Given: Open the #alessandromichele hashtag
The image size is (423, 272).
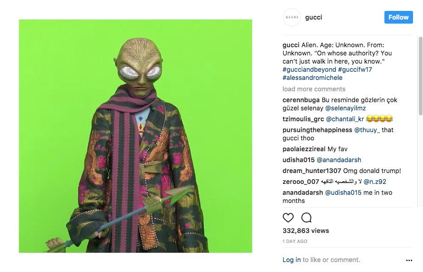Looking at the screenshot, I should pyautogui.click(x=312, y=78).
